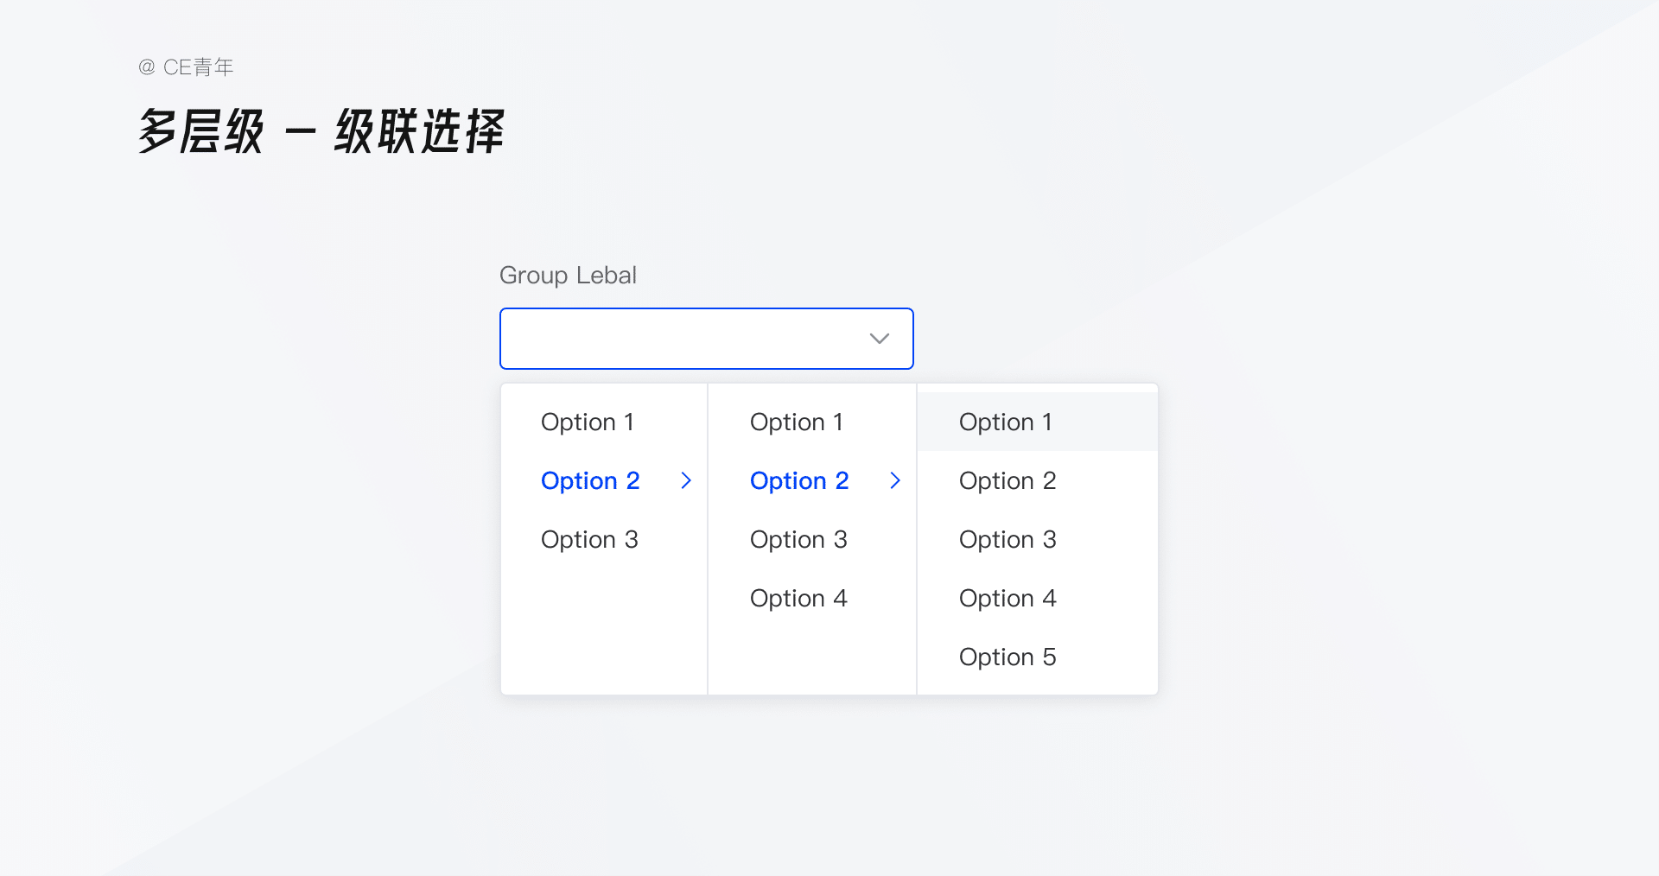Click the 多层级 – 级联选择 heading
1659x876 pixels.
[x=321, y=132]
